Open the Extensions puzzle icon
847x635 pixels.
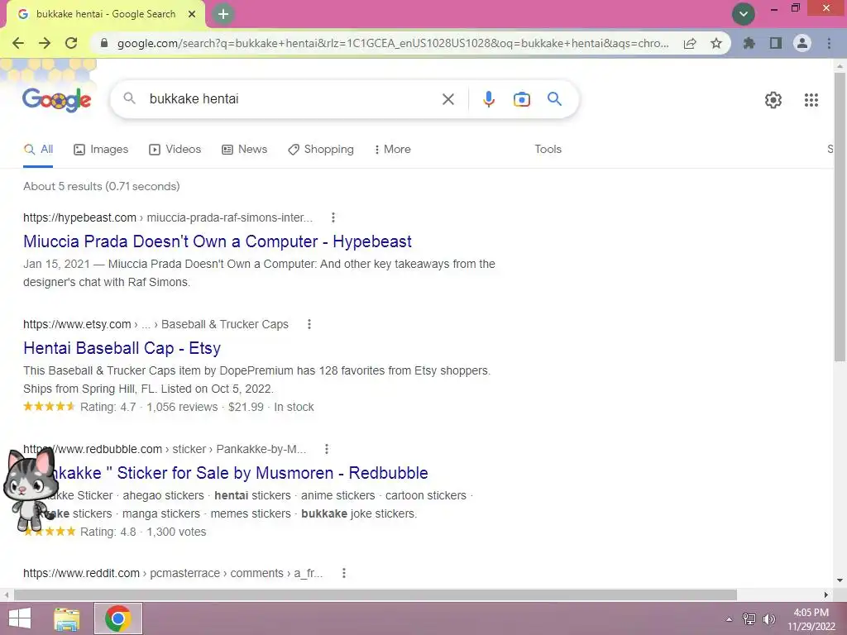click(x=749, y=43)
